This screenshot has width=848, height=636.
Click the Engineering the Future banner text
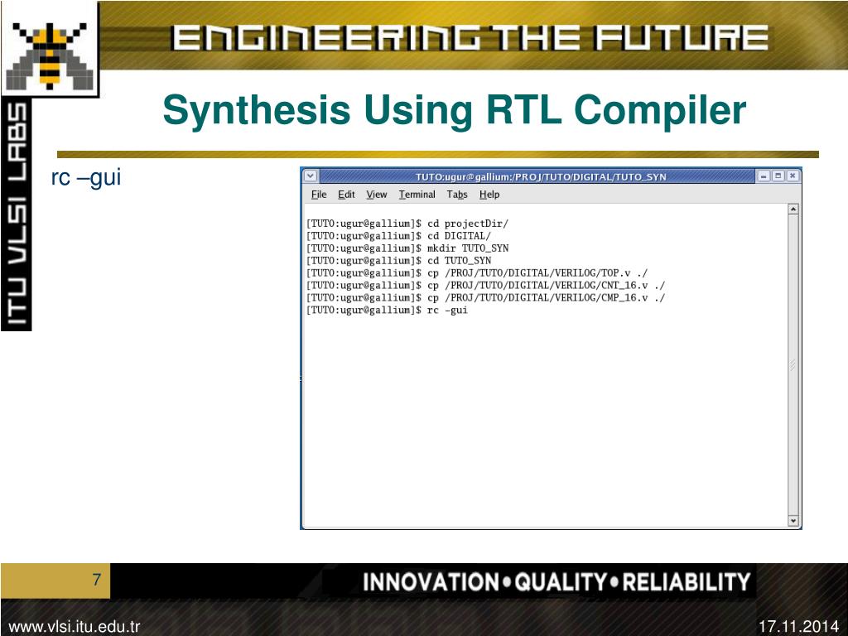(x=470, y=38)
